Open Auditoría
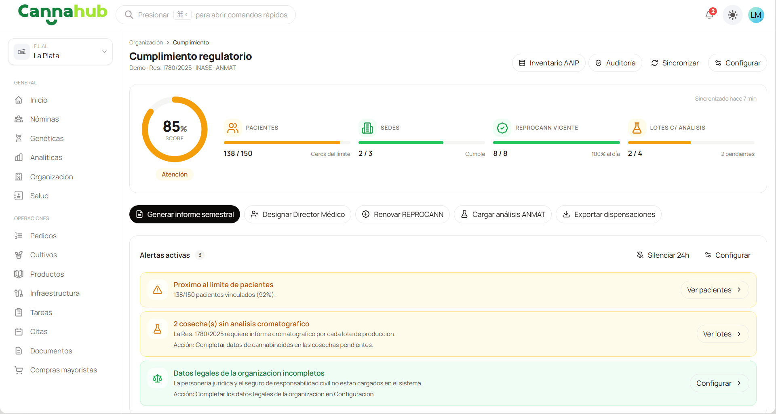 pyautogui.click(x=615, y=63)
